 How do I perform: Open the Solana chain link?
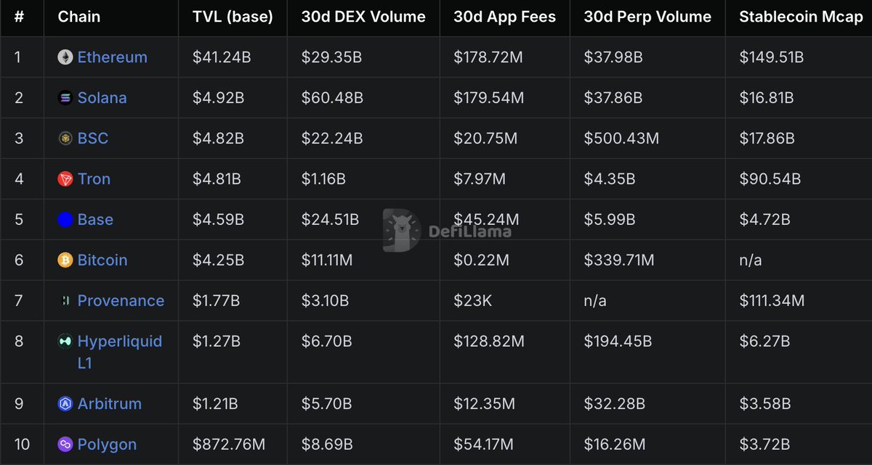pyautogui.click(x=102, y=98)
